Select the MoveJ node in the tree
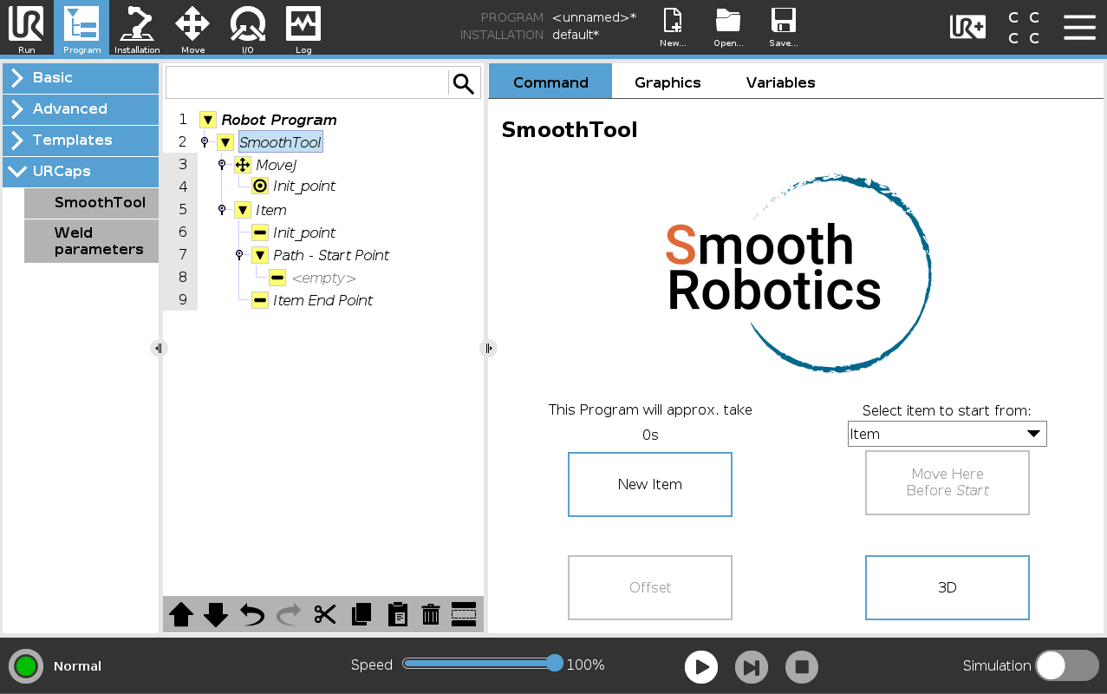Image resolution: width=1107 pixels, height=694 pixels. click(x=277, y=165)
